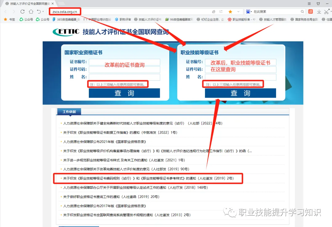Open the 在此搜索 search engine dropdown

pos(251,11)
